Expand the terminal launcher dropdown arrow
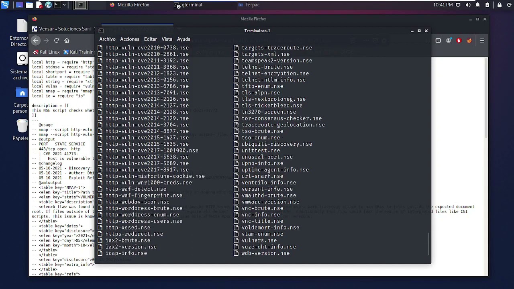The height and width of the screenshot is (289, 514). 64,5
